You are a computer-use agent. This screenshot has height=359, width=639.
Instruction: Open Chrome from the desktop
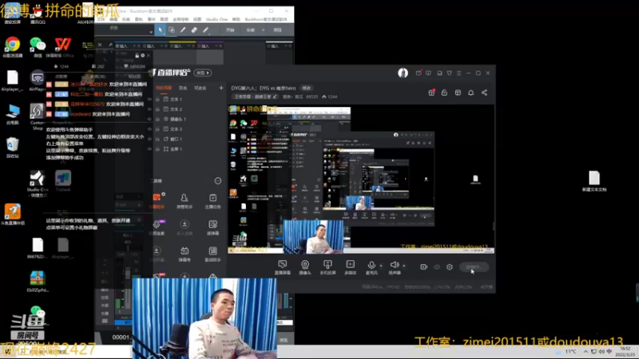point(12,47)
